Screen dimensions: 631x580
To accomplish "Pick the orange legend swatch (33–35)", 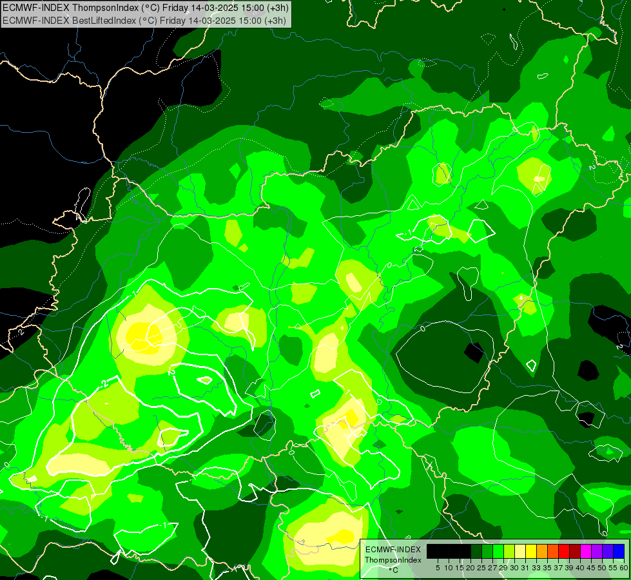I will (x=542, y=552).
